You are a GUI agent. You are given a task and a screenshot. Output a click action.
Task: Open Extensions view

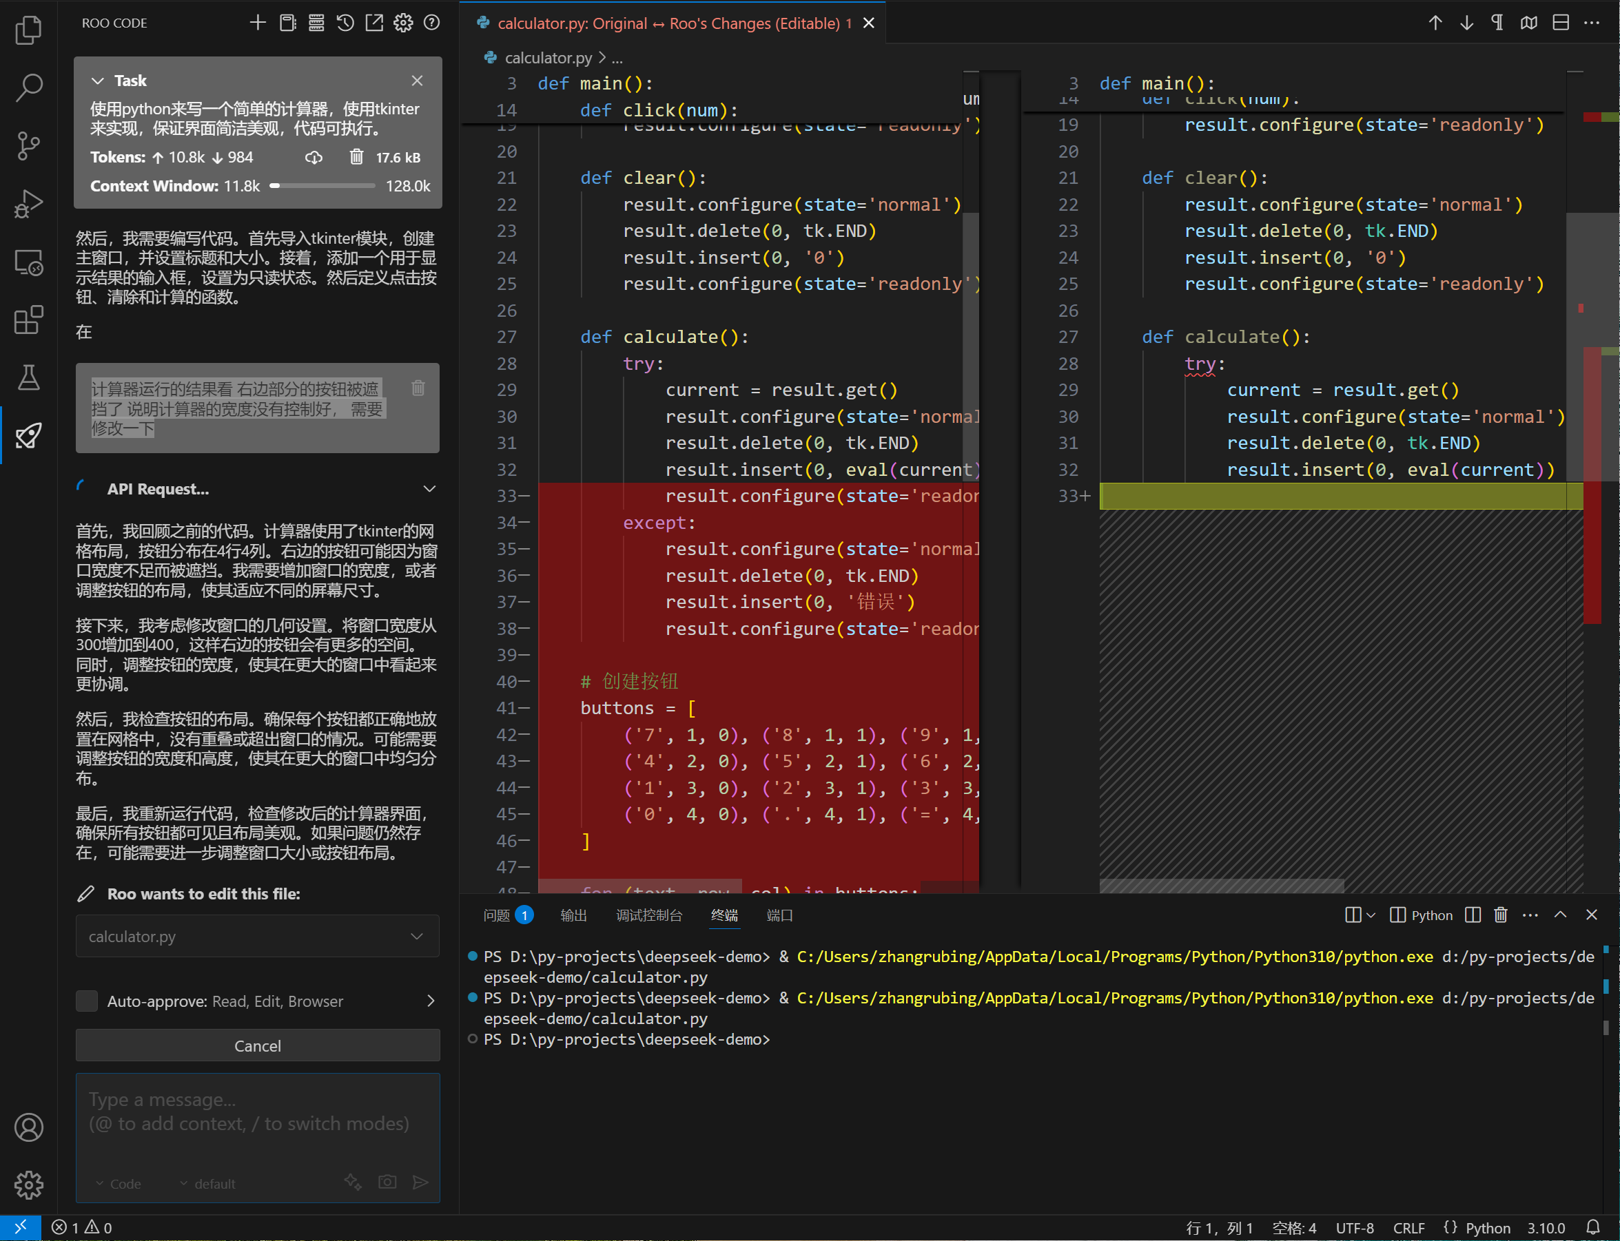pos(28,320)
